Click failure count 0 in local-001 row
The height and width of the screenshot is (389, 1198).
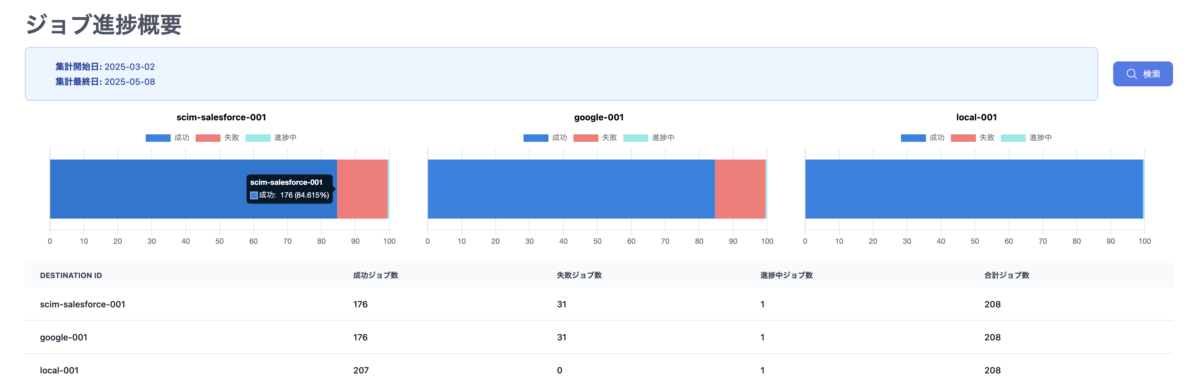pos(559,370)
